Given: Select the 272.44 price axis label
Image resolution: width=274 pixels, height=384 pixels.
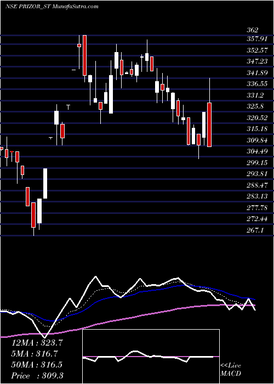Looking at the screenshot, I should (x=257, y=219).
